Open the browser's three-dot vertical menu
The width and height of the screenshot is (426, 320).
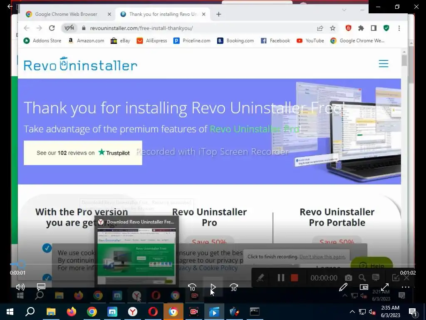[x=399, y=28]
